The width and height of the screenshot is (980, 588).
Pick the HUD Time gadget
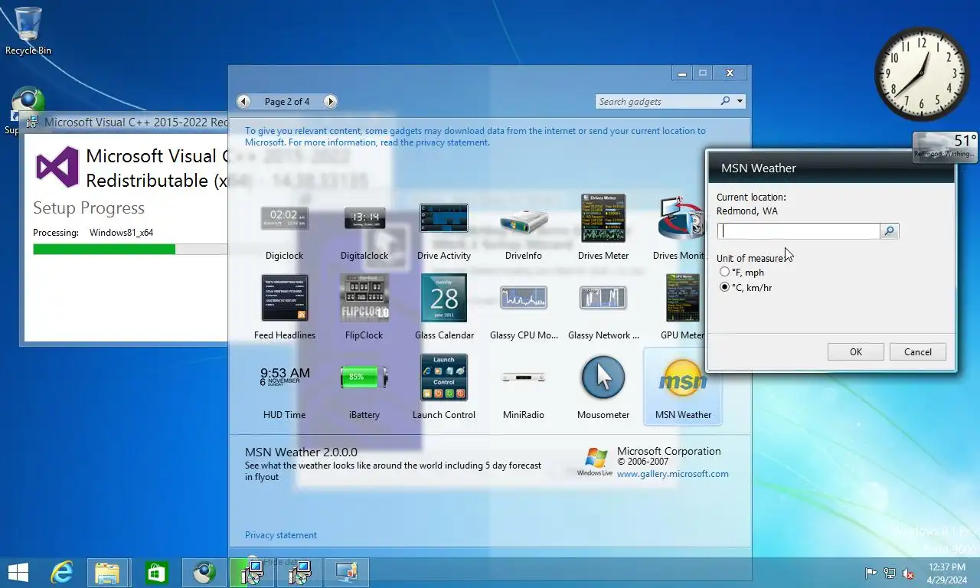click(x=285, y=377)
